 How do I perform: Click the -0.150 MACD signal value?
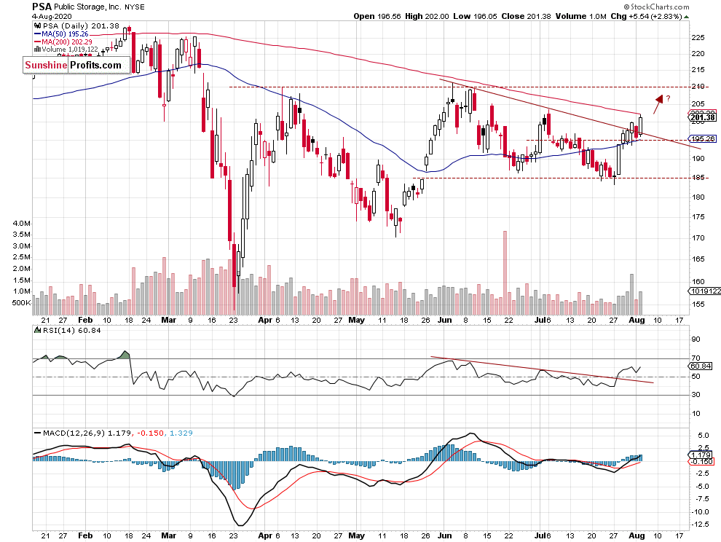tap(149, 433)
